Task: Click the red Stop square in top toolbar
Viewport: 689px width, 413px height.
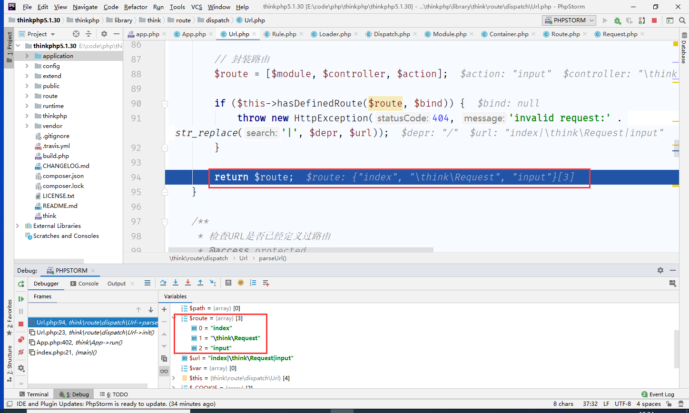Action: click(654, 20)
